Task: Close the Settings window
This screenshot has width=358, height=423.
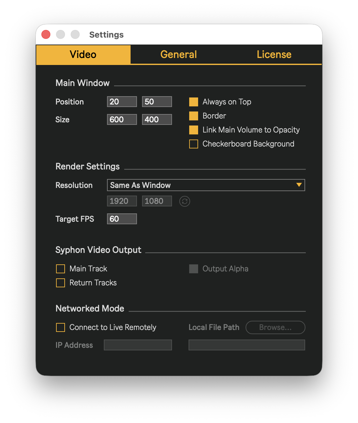Action: (x=46, y=34)
